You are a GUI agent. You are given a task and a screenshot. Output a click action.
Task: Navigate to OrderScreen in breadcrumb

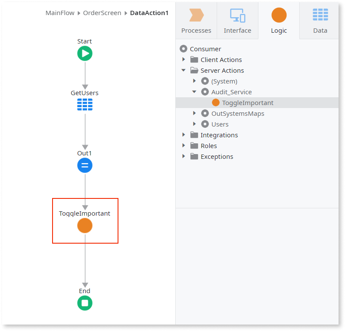coord(102,13)
